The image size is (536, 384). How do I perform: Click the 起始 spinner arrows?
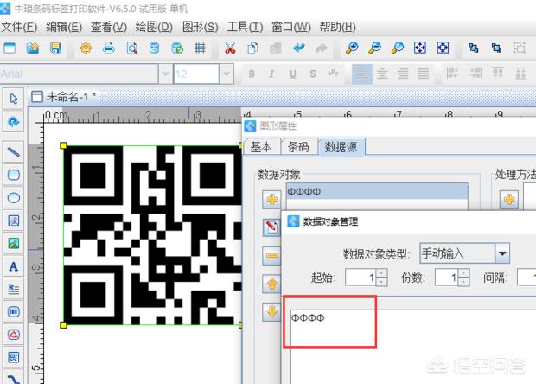pyautogui.click(x=381, y=278)
